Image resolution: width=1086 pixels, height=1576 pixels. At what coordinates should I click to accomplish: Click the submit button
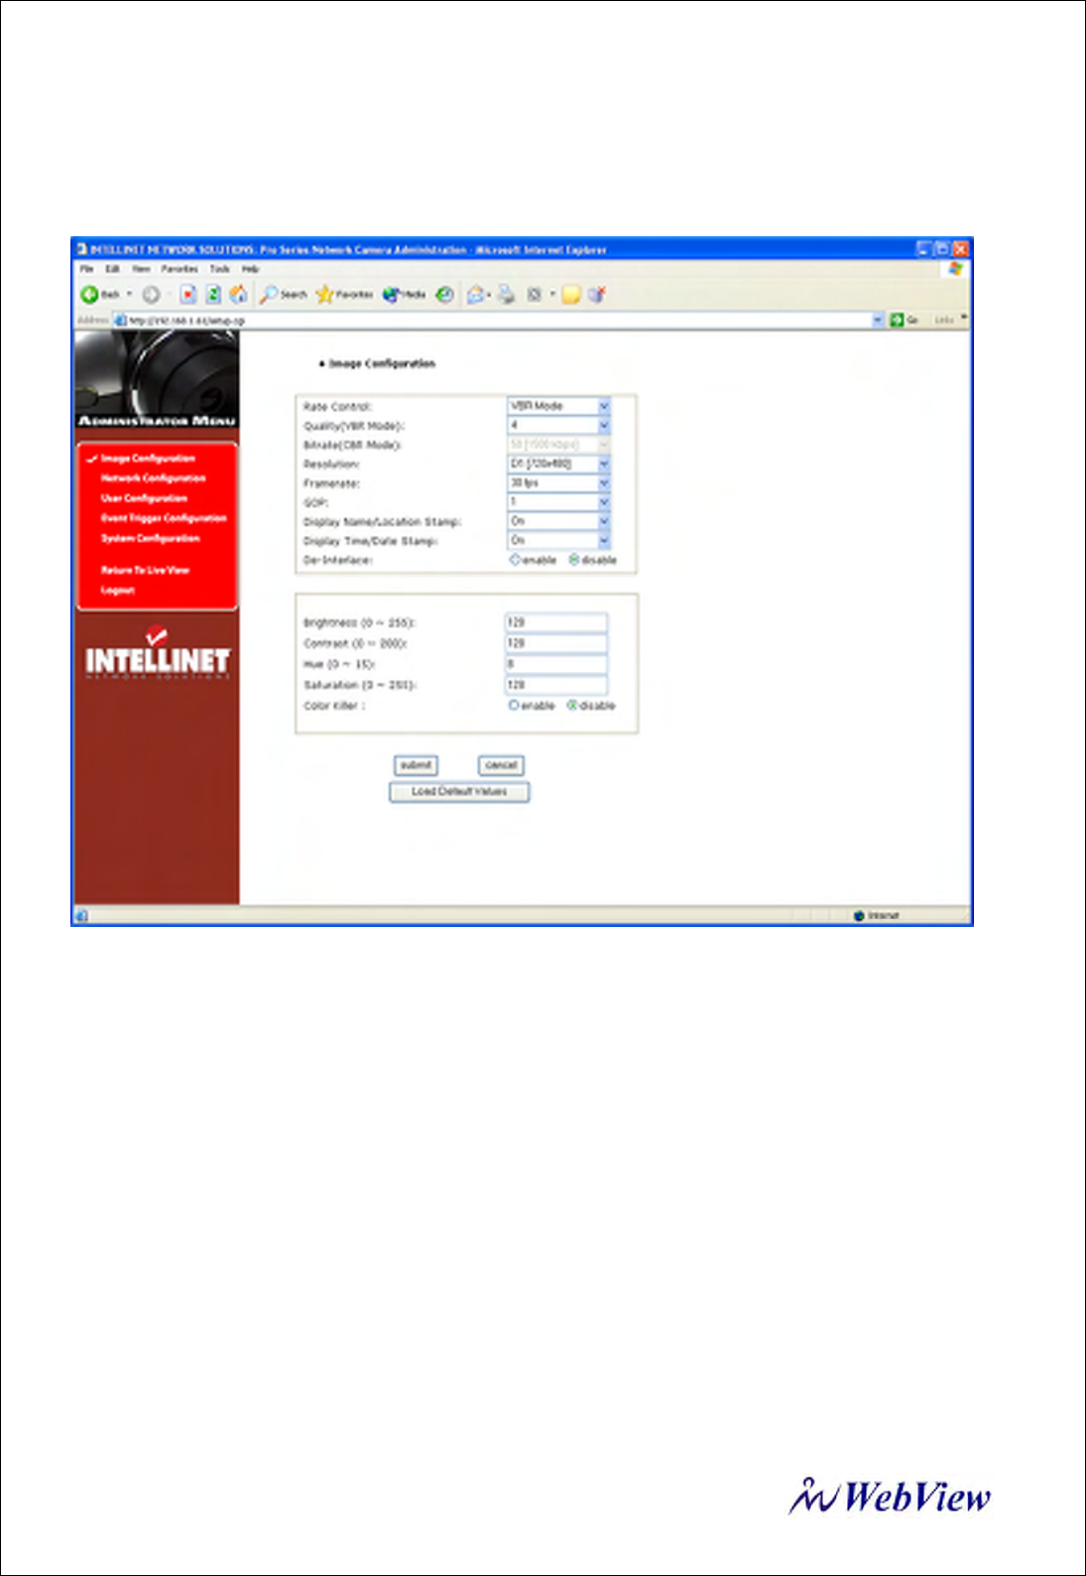[x=416, y=765]
